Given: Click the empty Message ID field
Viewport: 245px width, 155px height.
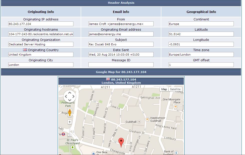Looking at the screenshot, I should point(121,65).
